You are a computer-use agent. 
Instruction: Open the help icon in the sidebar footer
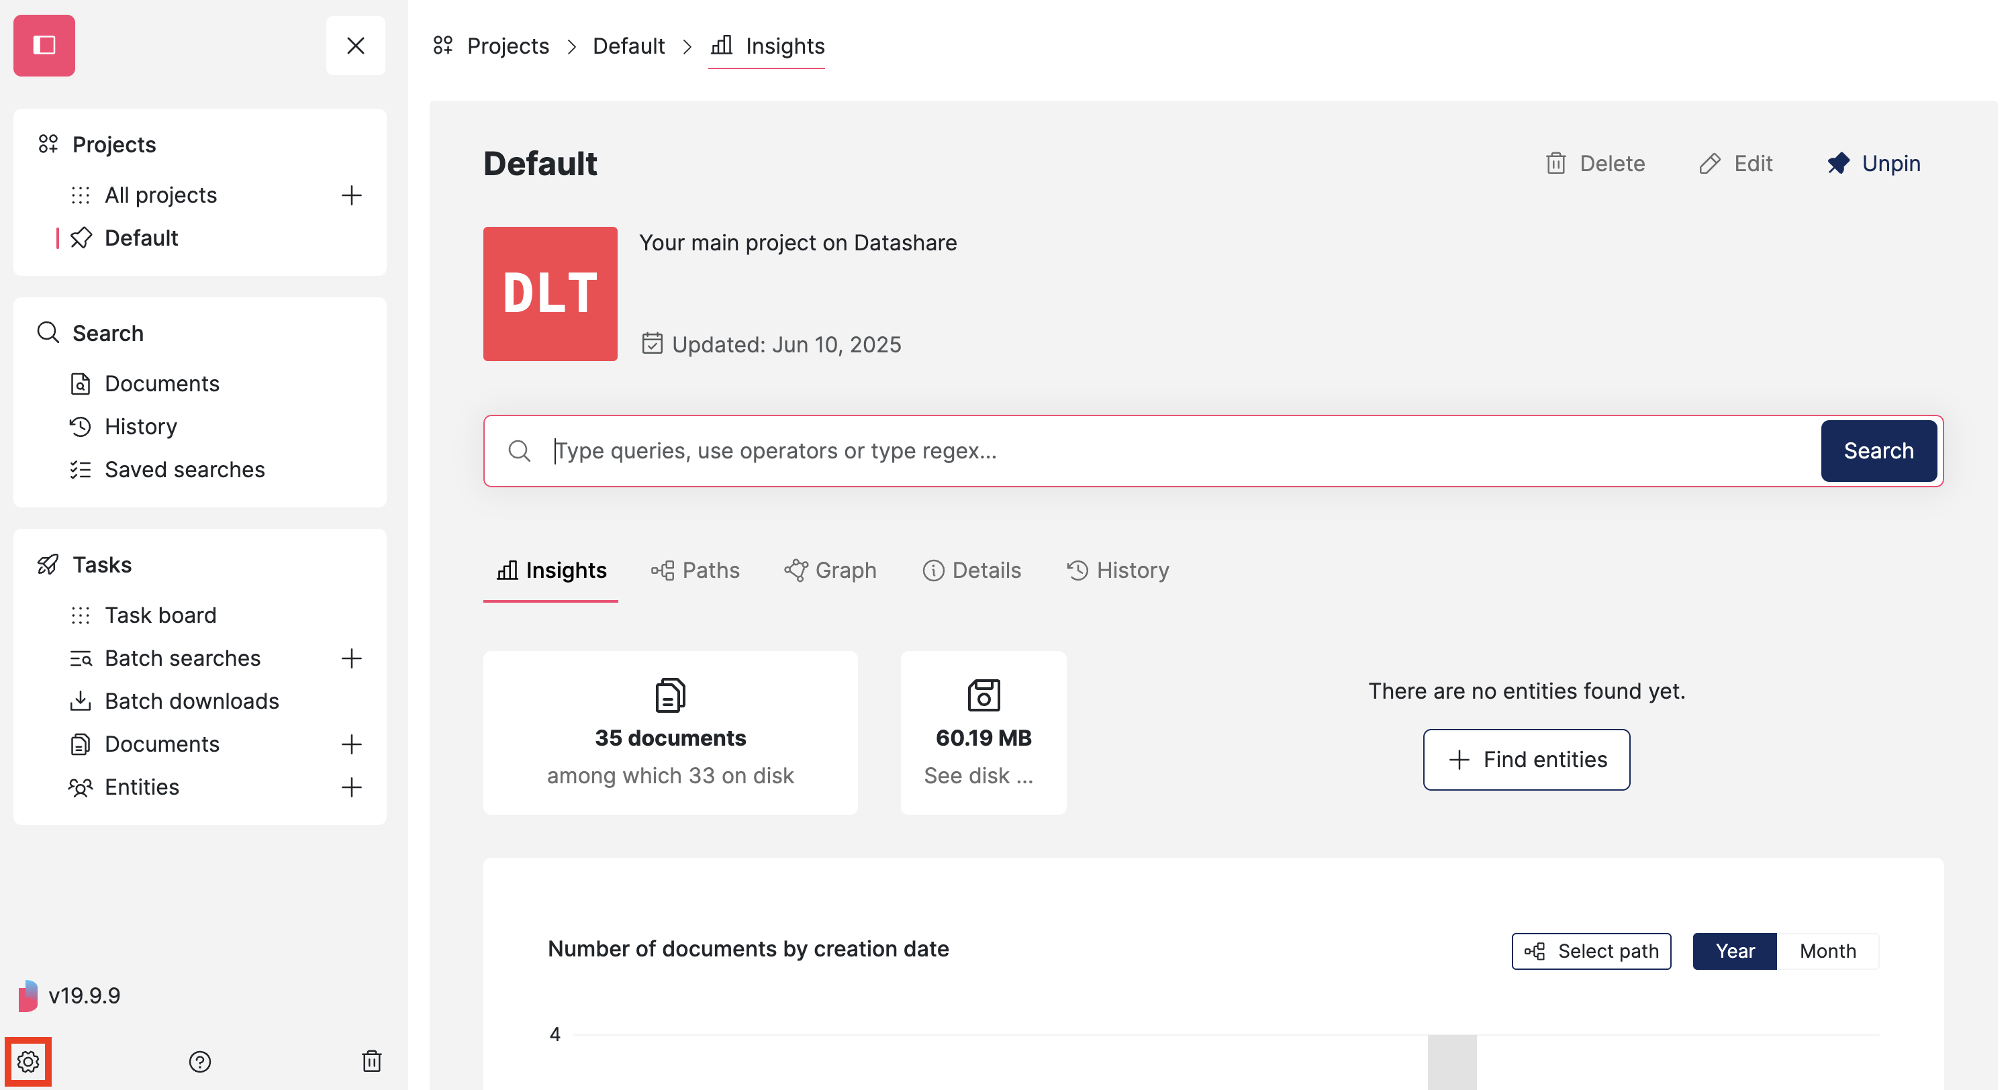(200, 1061)
